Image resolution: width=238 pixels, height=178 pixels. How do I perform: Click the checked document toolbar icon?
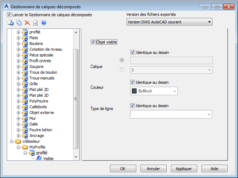point(35,23)
